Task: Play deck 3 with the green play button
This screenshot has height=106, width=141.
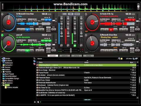Action: tap(27, 51)
